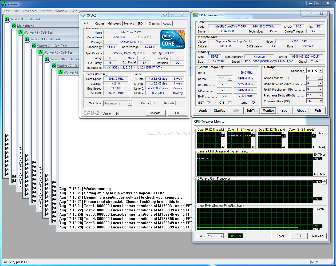Toggle the C1E checkbox in CPU-Tweaker

[230, 103]
